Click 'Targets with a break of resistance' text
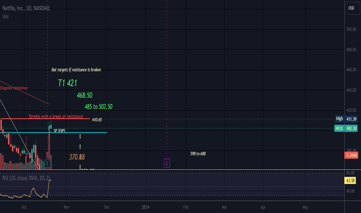Screen dimensions: 361x213 [x=56, y=116]
